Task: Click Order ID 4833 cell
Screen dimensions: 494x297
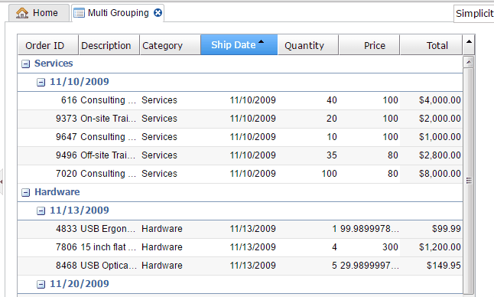Action: click(47, 229)
